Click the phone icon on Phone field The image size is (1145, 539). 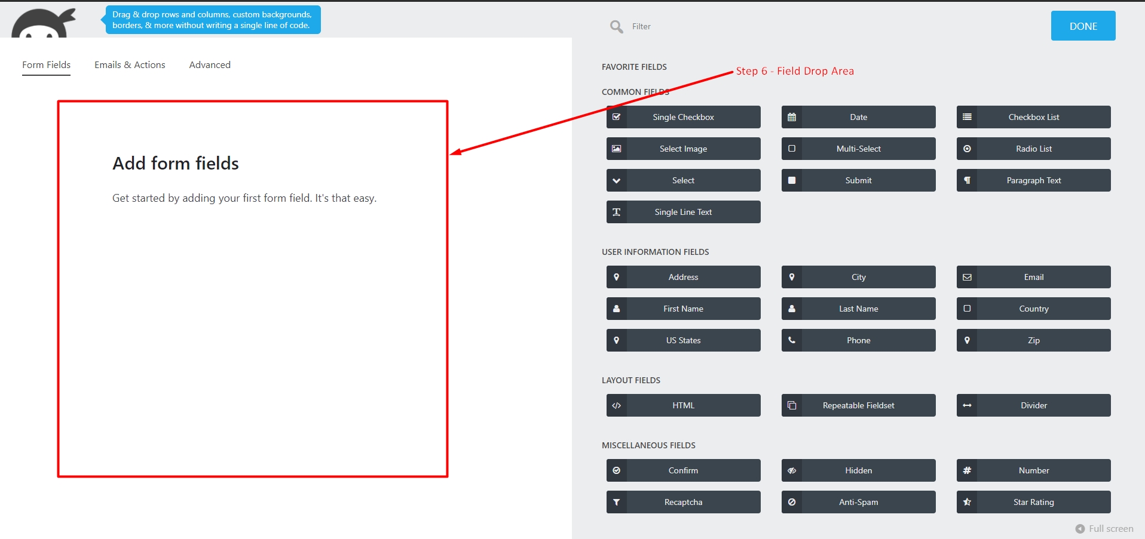791,340
